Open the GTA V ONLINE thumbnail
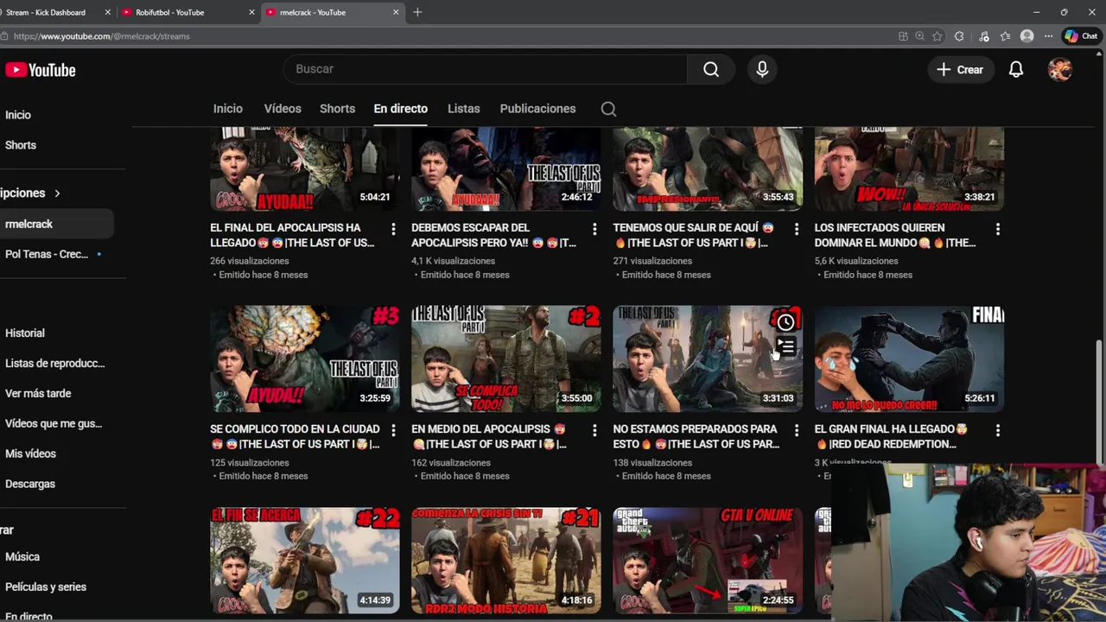 pos(708,560)
